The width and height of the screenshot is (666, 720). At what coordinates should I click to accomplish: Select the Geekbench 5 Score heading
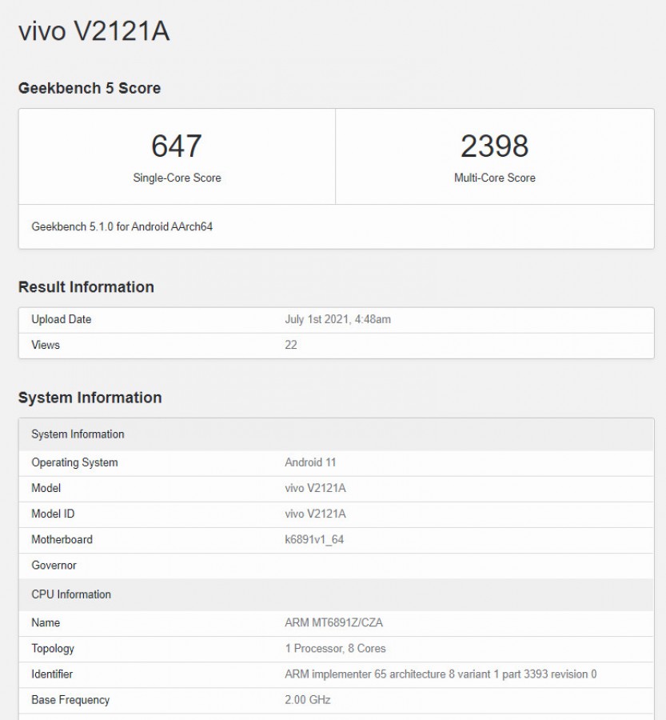click(x=90, y=88)
